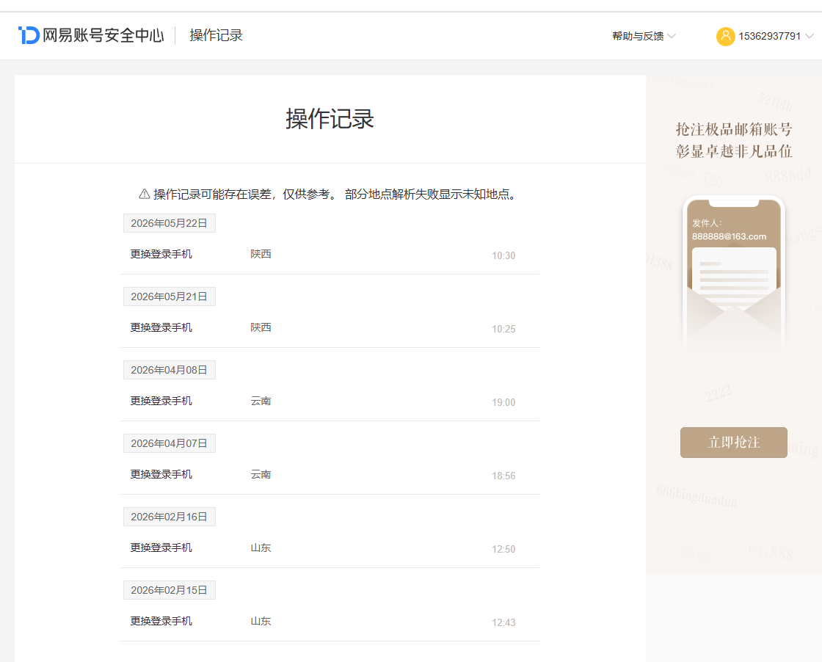Click the 2026年05月22日 date label
822x662 pixels.
click(x=170, y=223)
